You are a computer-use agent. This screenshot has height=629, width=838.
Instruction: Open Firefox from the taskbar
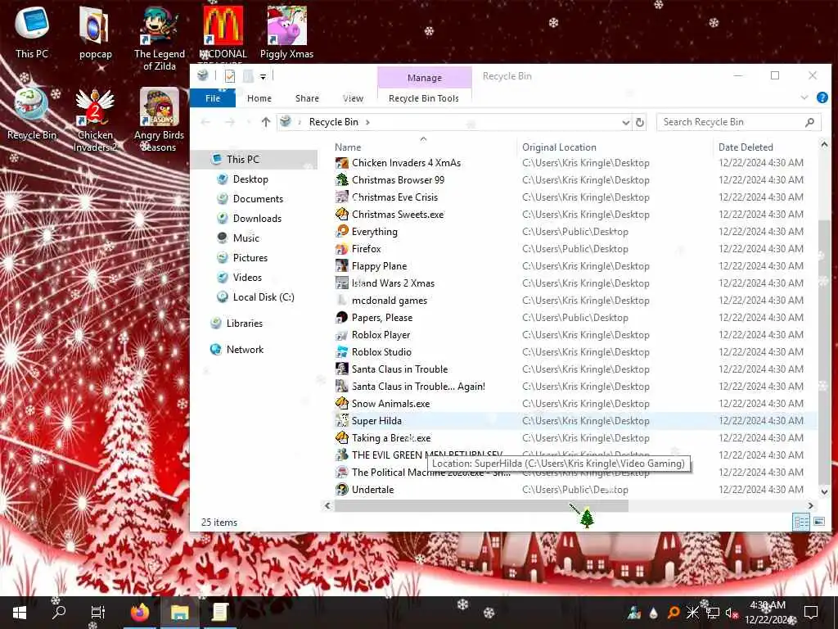click(141, 613)
